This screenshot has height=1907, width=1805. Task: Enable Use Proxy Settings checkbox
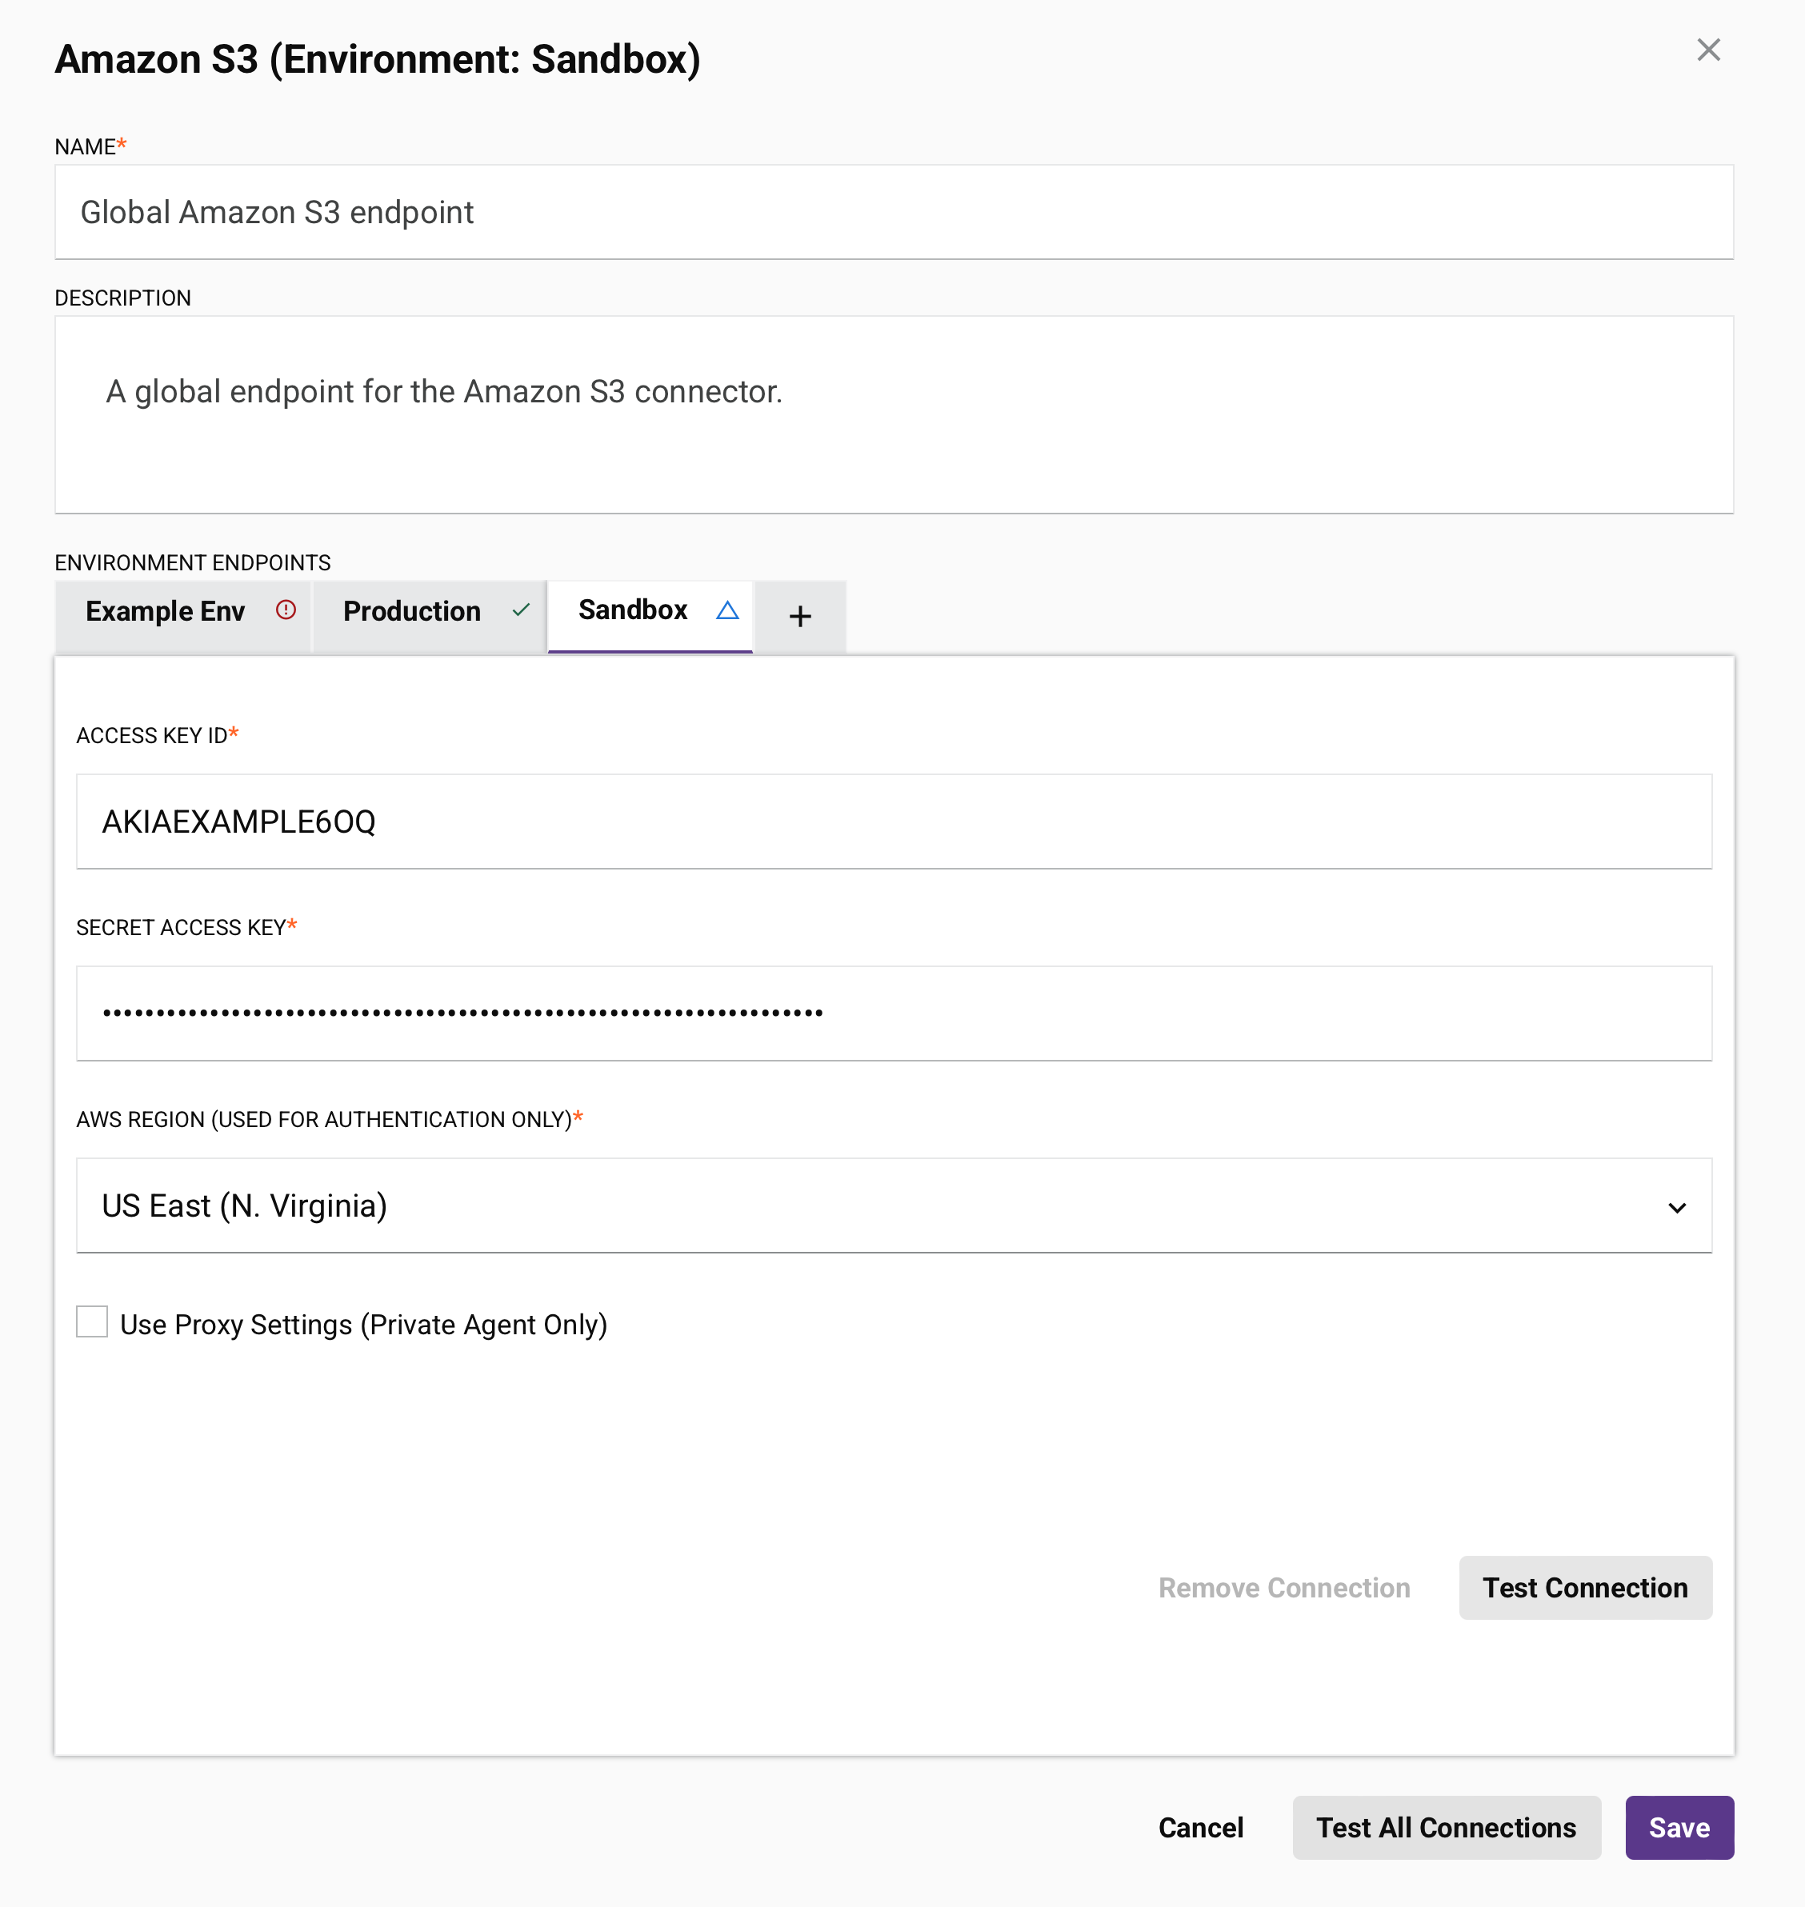click(x=92, y=1322)
